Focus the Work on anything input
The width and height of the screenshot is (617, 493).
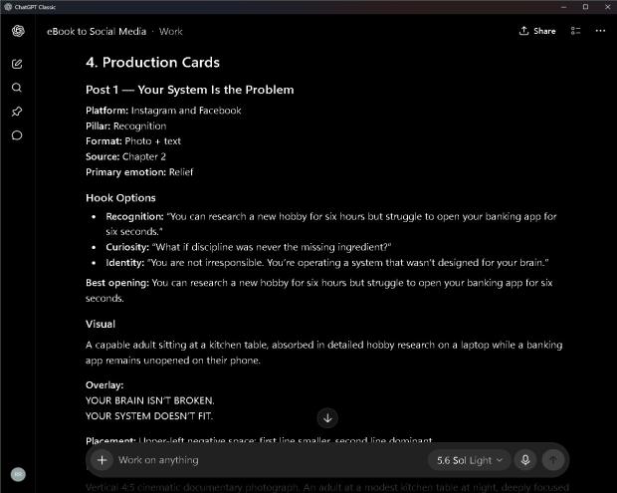click(272, 460)
